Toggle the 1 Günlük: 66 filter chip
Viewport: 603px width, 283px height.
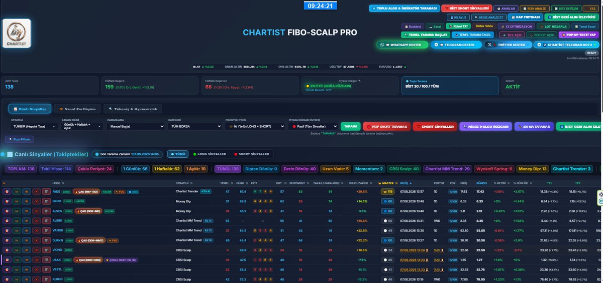point(135,169)
